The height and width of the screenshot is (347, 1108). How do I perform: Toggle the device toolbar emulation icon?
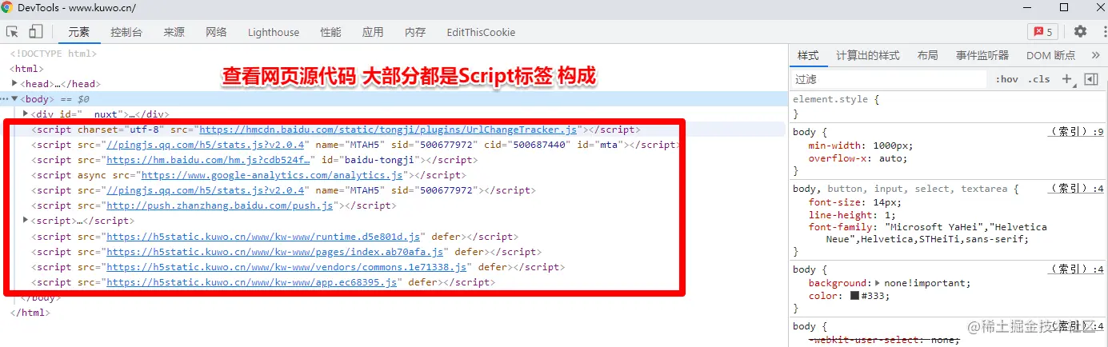pos(35,32)
